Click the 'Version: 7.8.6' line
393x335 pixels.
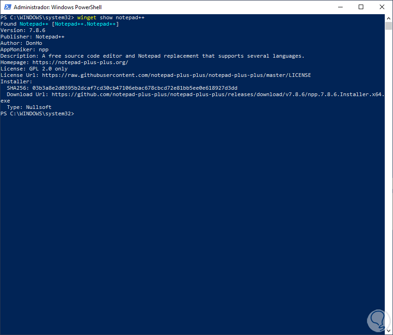pyautogui.click(x=23, y=30)
